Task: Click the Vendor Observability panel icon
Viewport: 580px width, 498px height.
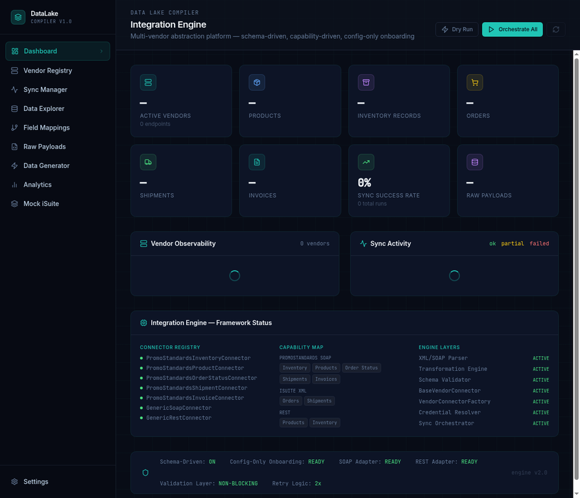Action: click(x=143, y=244)
